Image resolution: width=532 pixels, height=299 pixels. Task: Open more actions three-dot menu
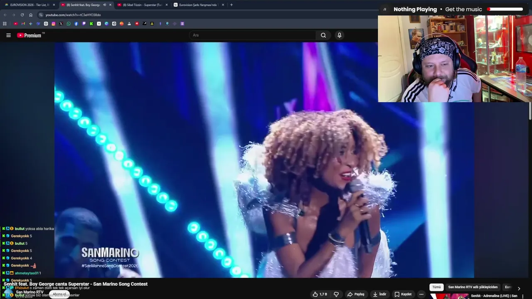point(421,294)
